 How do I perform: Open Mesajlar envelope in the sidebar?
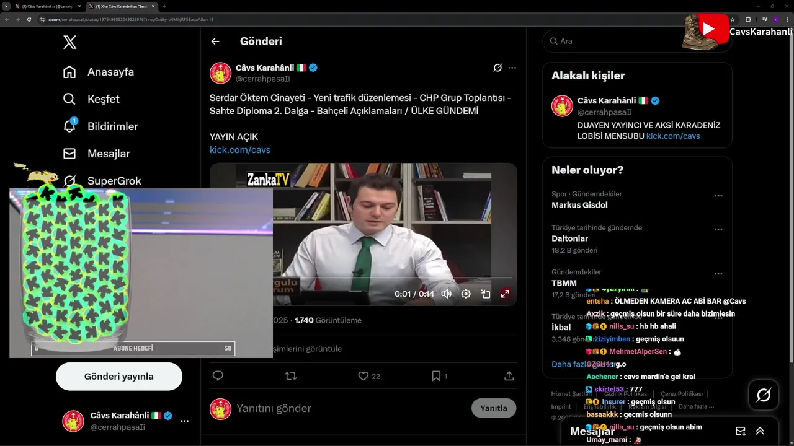96,154
